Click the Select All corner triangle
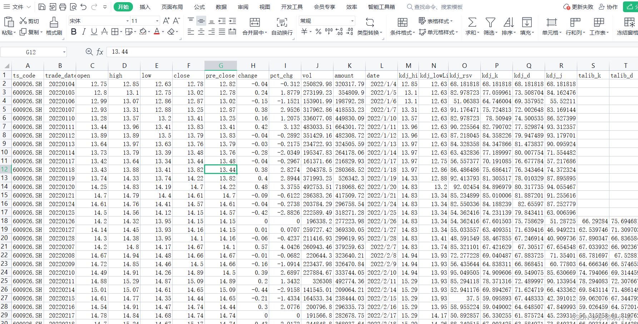The height and width of the screenshot is (324, 638). click(6, 66)
